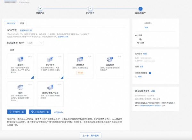Click the completed step circle above 用户账号

90,9
